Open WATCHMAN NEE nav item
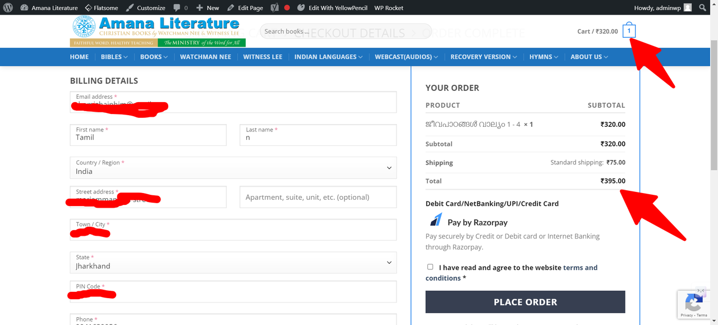This screenshot has width=718, height=325. point(205,57)
